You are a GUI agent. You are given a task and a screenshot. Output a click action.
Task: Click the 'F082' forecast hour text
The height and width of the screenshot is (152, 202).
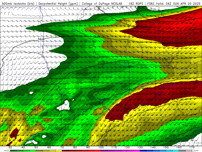150,4
